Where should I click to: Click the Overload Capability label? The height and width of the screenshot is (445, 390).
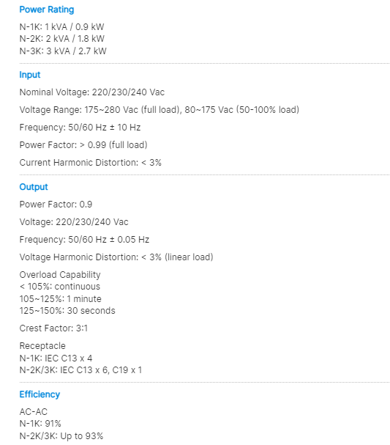click(60, 275)
